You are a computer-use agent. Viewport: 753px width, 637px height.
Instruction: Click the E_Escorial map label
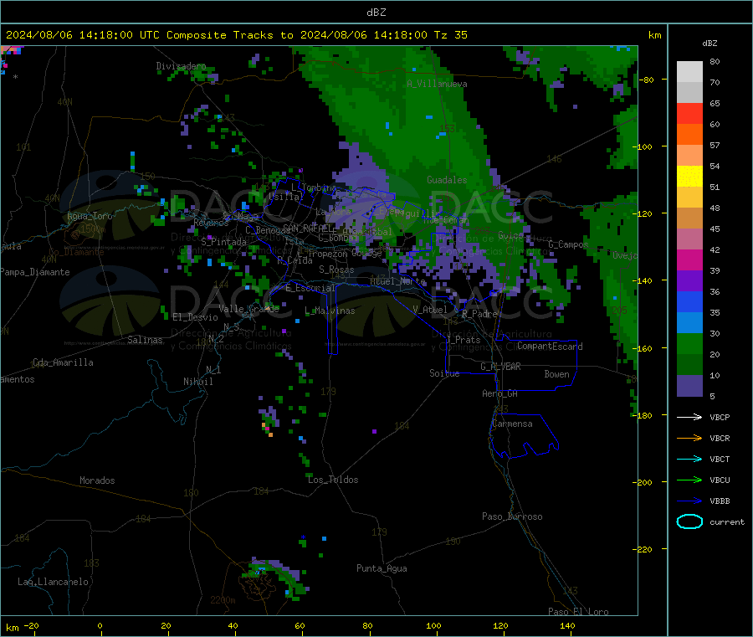click(x=310, y=288)
